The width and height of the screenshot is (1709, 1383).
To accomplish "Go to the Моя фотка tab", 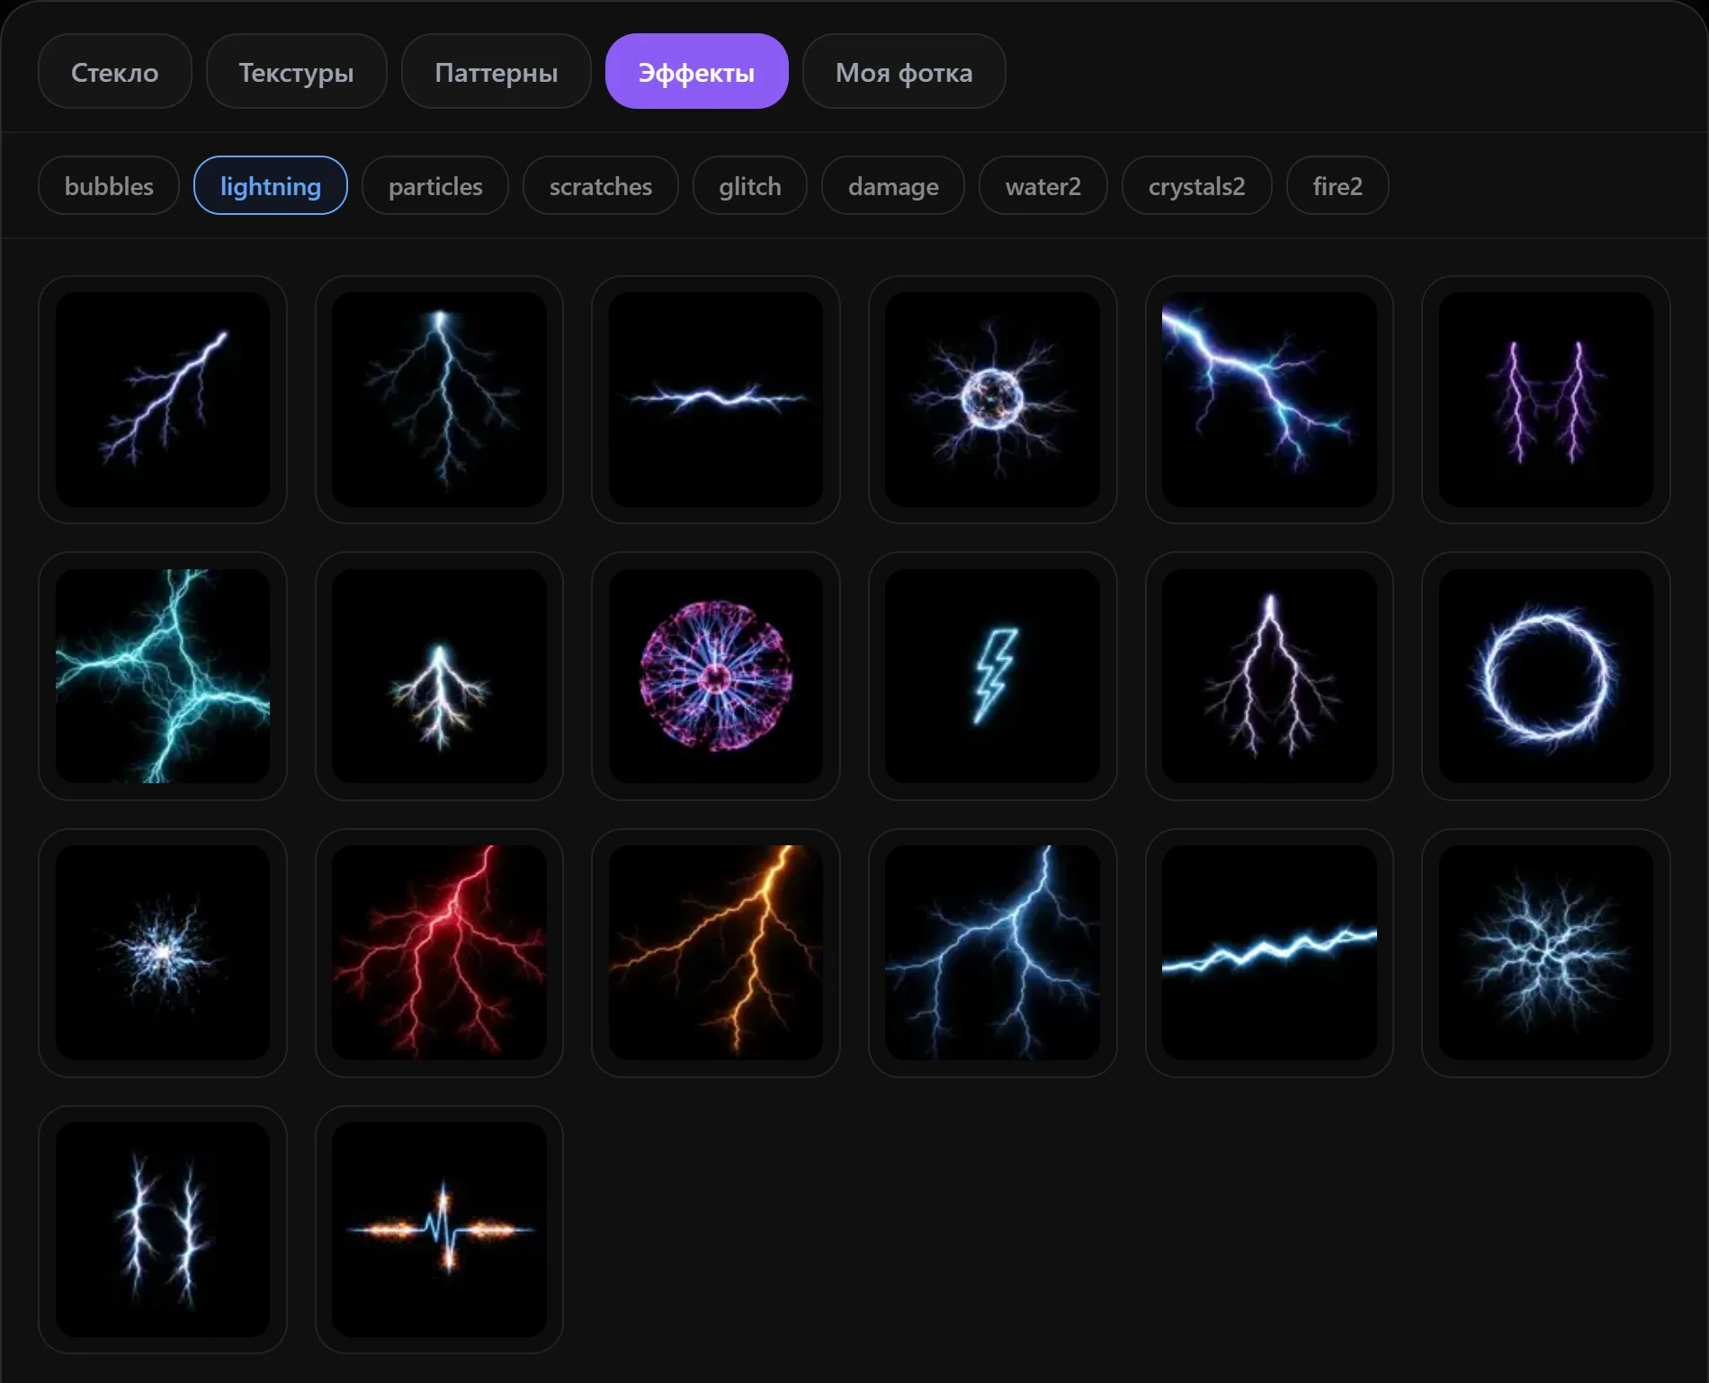I will tap(904, 72).
